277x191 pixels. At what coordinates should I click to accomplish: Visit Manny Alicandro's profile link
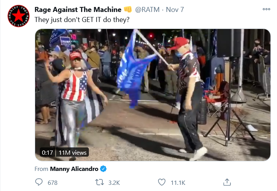[74, 169]
